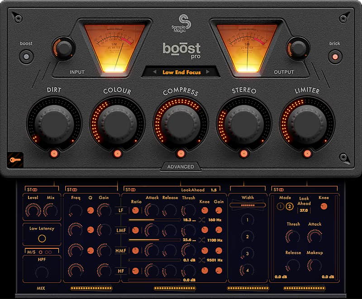Toggle the STEREO on/off button below its knob
Viewport: 362px width, 299px height.
[244, 154]
